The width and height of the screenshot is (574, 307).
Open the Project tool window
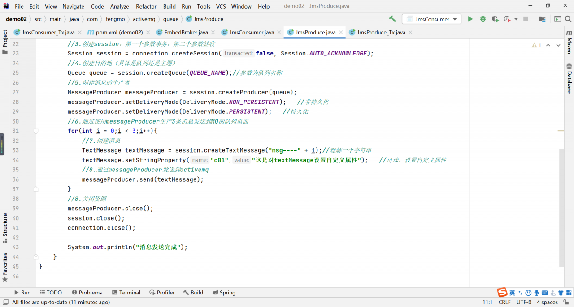[x=5, y=42]
